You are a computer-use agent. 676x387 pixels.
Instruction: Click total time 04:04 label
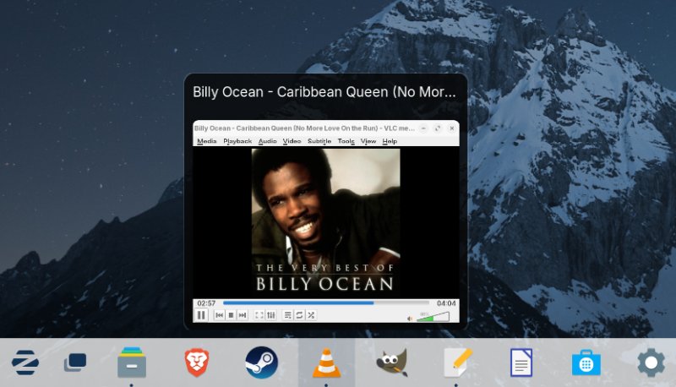pos(446,303)
